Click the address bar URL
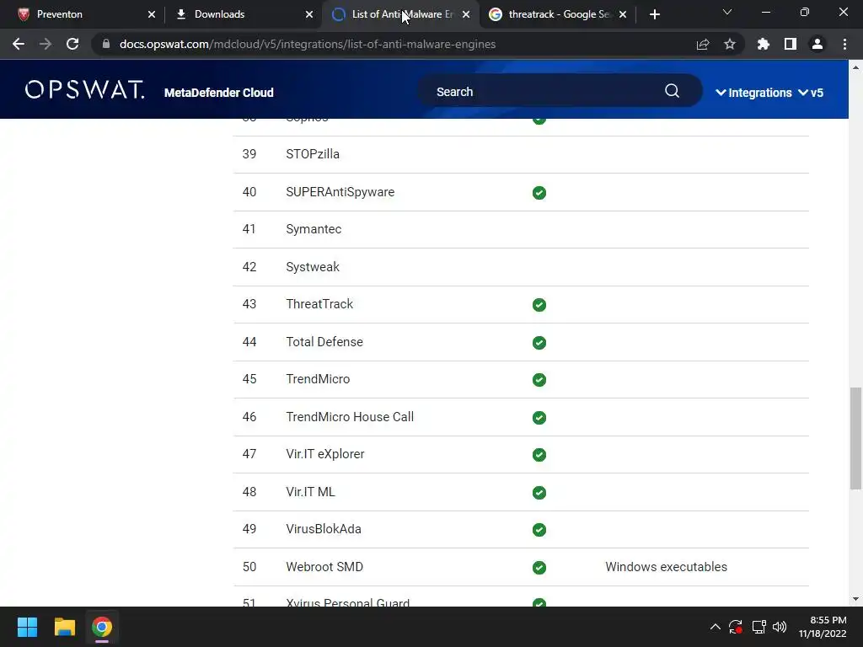Screen dimensions: 863x647 click(x=307, y=44)
